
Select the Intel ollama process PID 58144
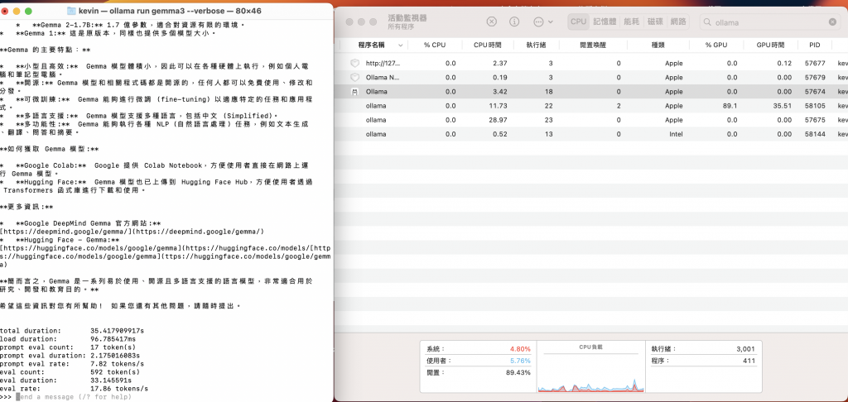coord(591,134)
